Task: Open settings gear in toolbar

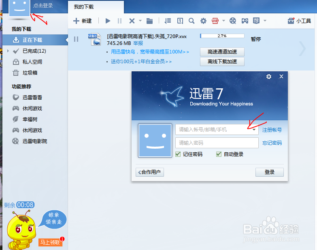Action: point(203,21)
